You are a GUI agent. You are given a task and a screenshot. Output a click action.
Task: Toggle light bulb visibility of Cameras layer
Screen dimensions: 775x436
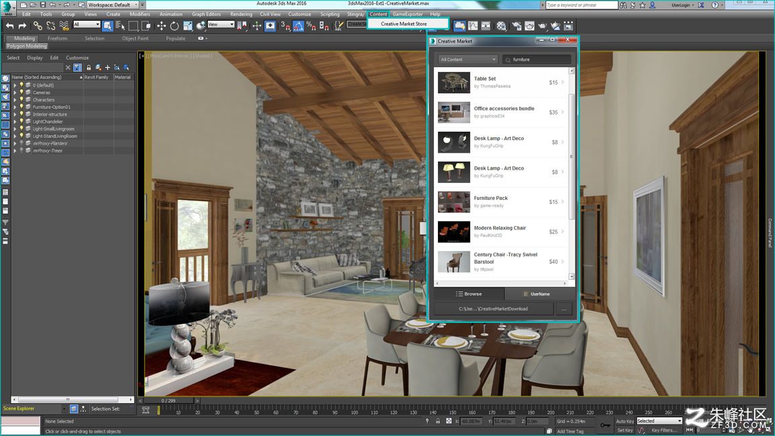click(22, 92)
